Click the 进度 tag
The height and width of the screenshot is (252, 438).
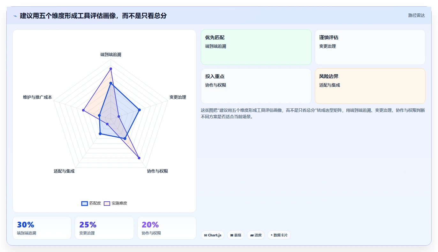coord(256,235)
